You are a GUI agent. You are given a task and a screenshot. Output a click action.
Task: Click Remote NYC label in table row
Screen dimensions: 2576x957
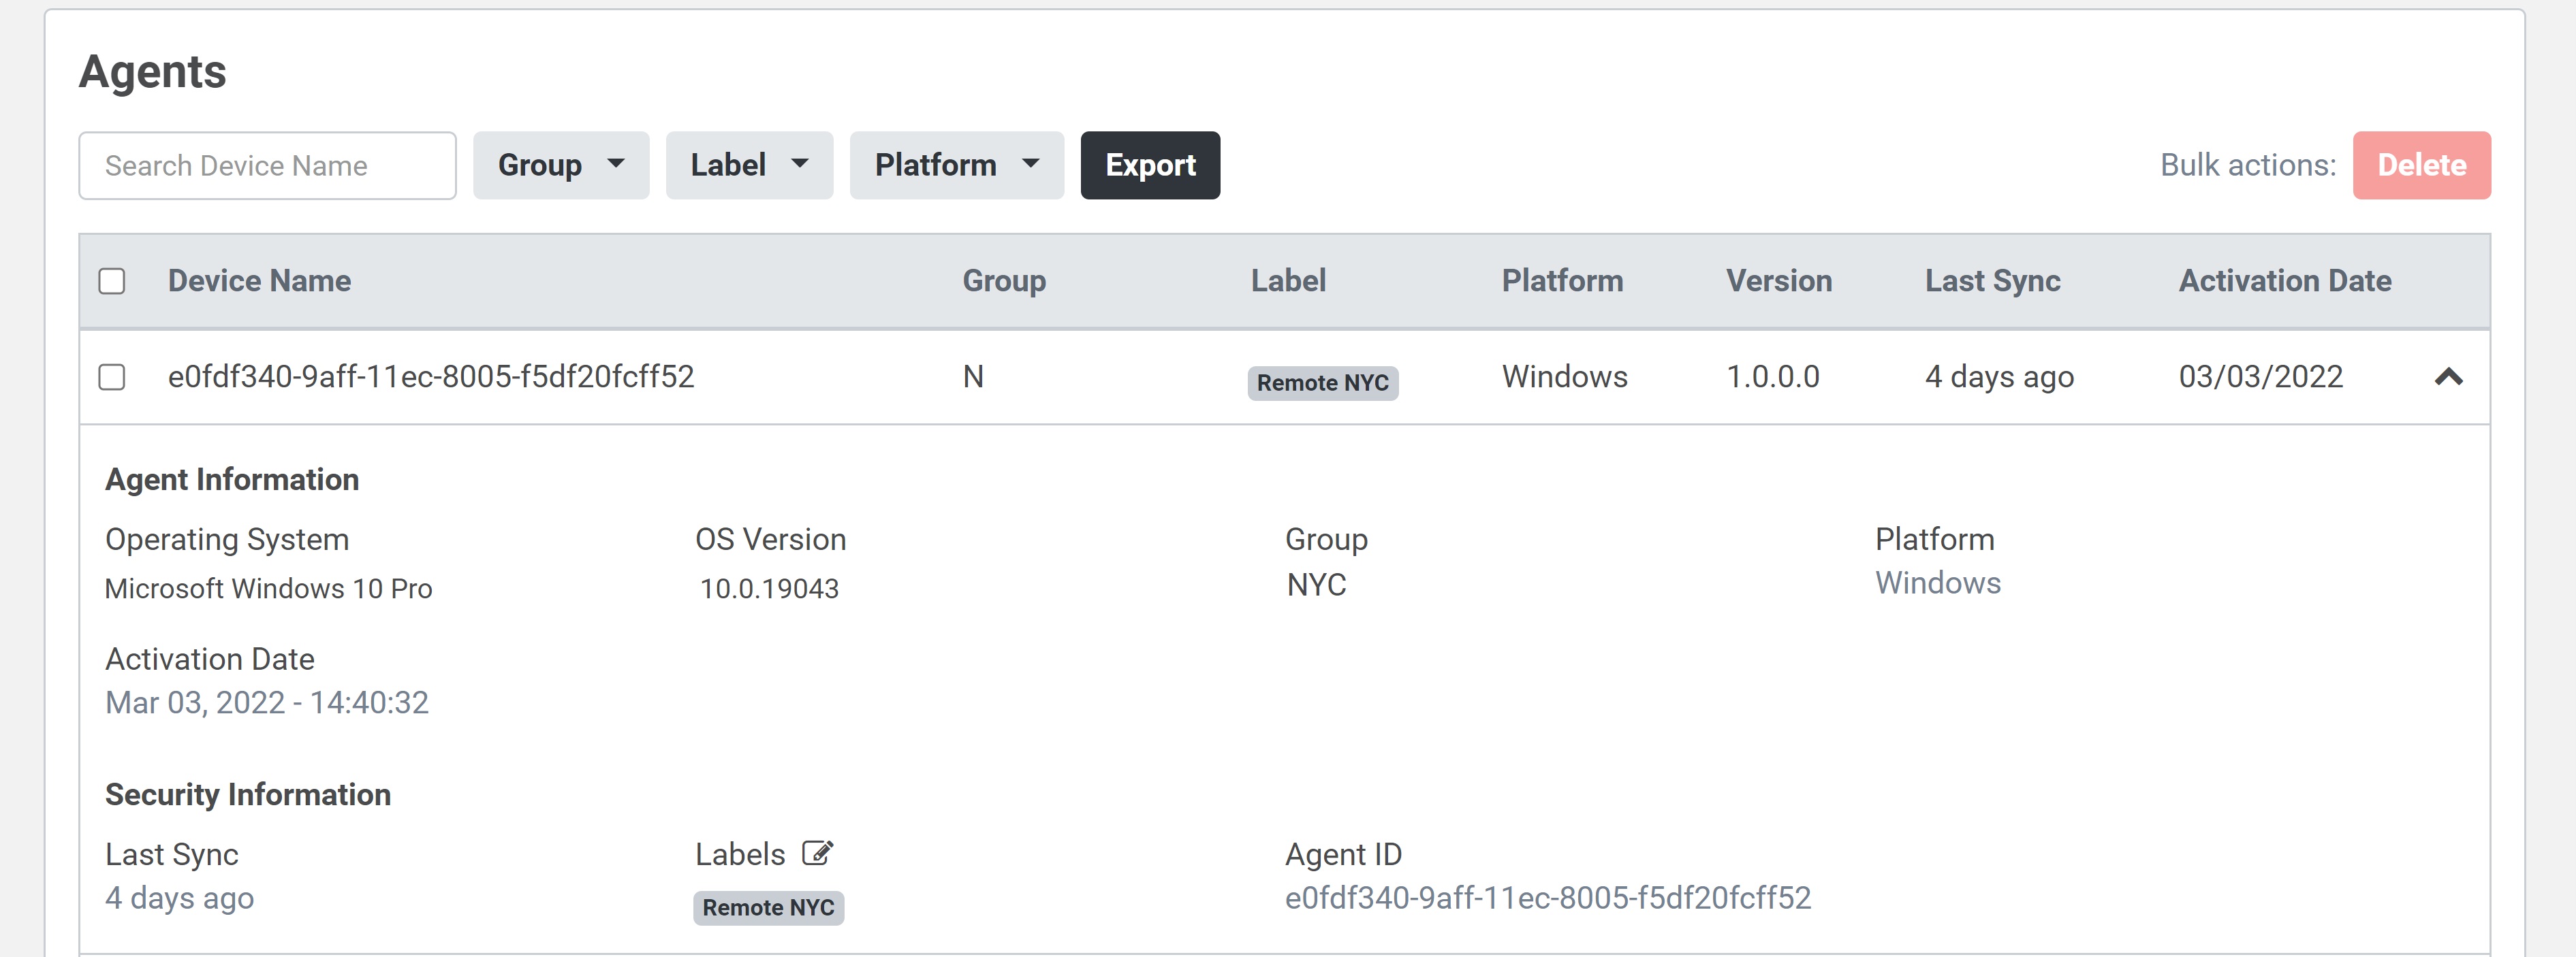click(x=1321, y=383)
